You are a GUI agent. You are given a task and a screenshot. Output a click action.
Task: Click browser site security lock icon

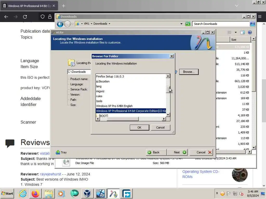coord(50,17)
